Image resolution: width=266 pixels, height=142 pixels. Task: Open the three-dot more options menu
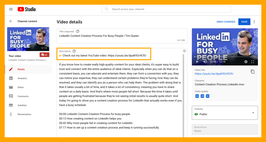(x=254, y=22)
